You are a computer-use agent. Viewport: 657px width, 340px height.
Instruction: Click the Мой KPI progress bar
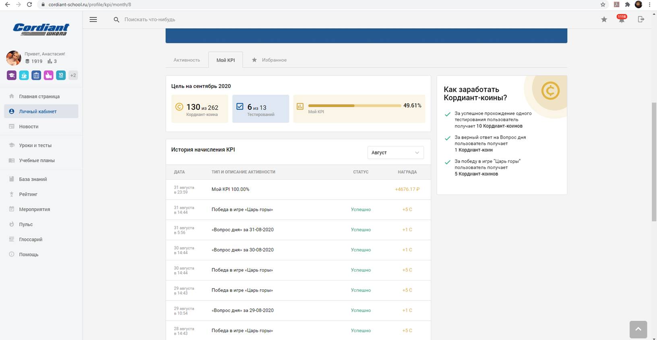[x=354, y=106]
